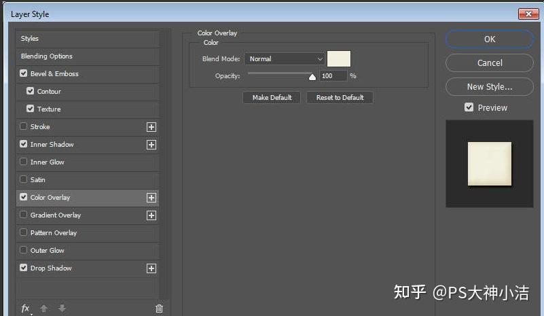Disable the Drop Shadow checkbox

(23, 268)
